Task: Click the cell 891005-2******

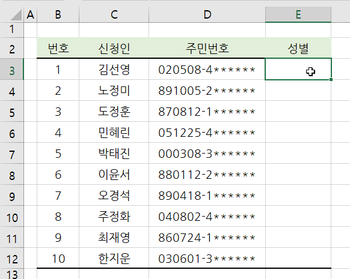Action: pos(207,90)
